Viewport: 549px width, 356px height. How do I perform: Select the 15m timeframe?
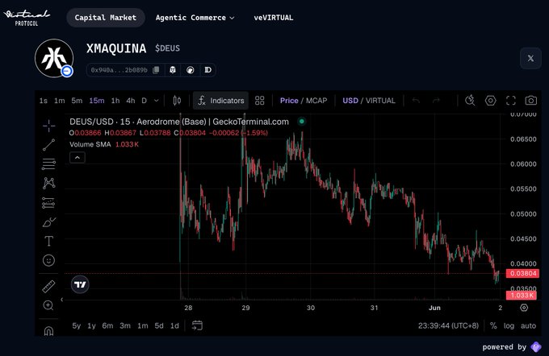pyautogui.click(x=97, y=101)
